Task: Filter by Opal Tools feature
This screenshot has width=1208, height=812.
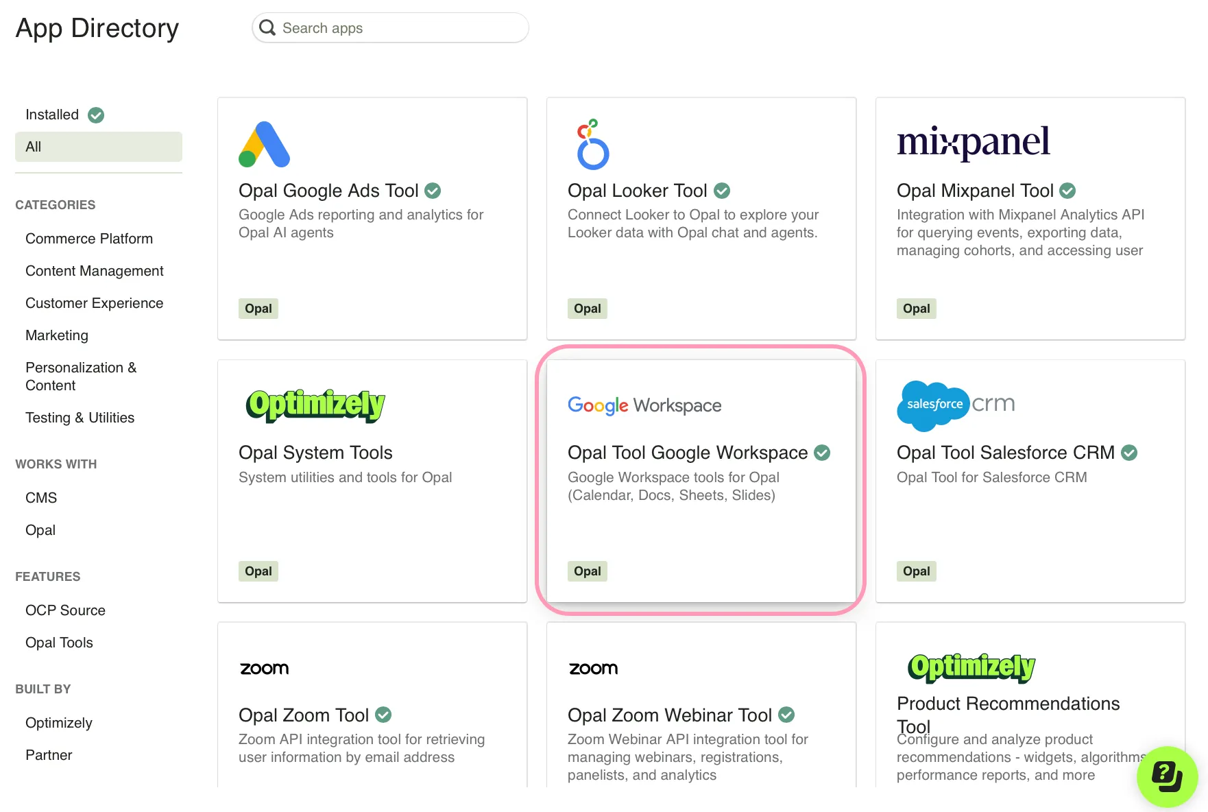Action: click(x=59, y=643)
